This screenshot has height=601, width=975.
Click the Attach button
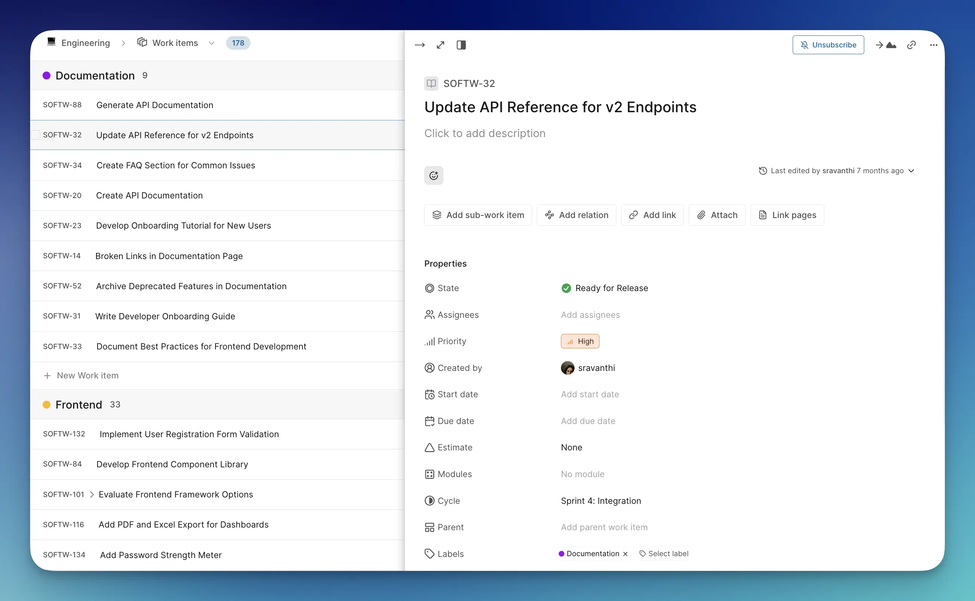tap(717, 215)
